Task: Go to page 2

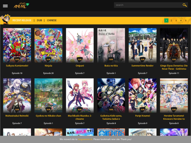Action: coord(171,20)
